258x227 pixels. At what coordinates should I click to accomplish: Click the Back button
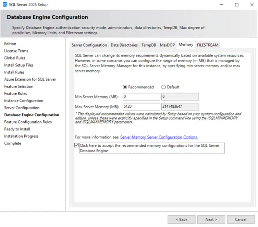[182, 219]
